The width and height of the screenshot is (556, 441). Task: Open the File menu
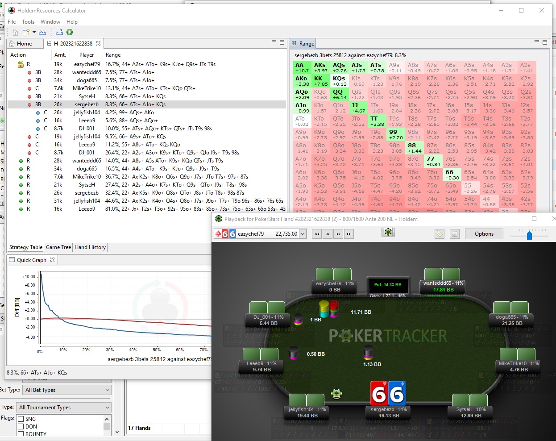point(12,21)
